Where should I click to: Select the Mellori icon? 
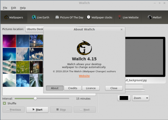click(150, 17)
